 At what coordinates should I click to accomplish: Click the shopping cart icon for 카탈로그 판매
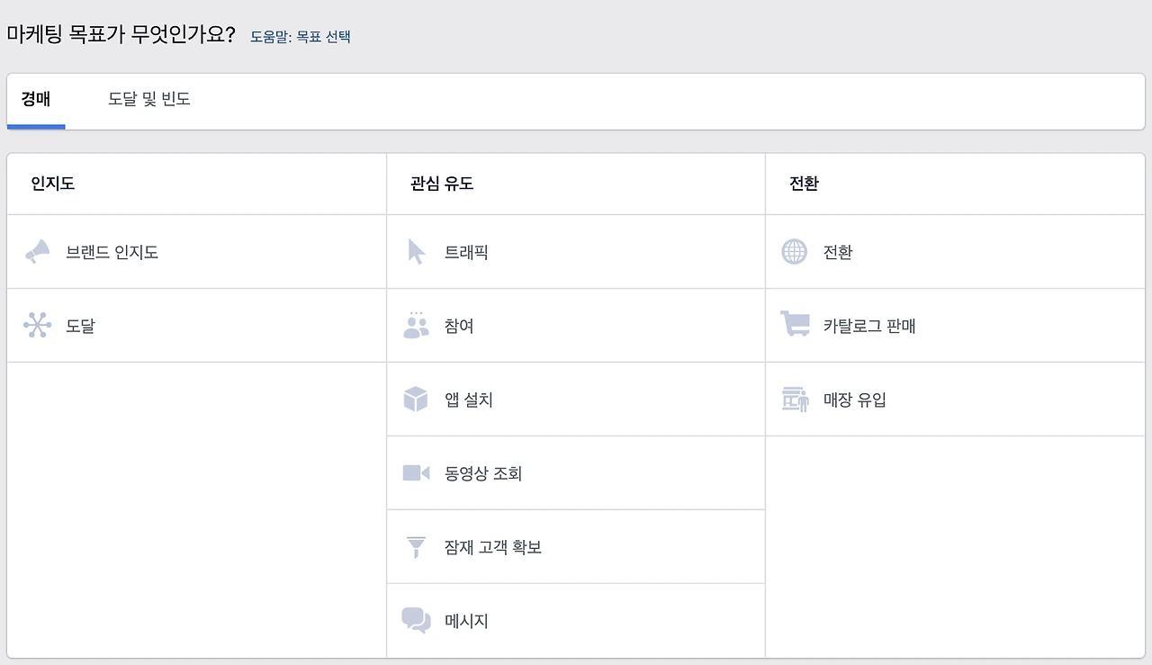pos(795,324)
